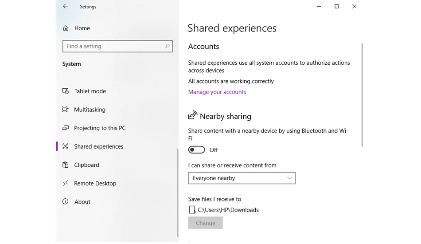Click the right content pane scrollbar
This screenshot has width=421, height=244.
coord(362,94)
